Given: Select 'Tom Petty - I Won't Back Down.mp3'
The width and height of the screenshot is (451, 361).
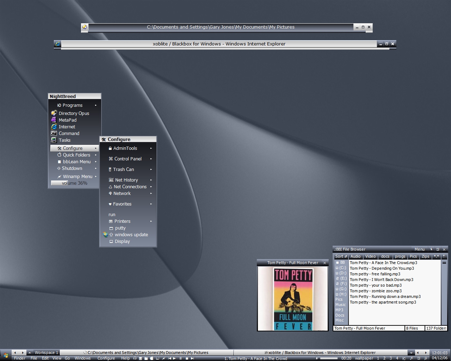Looking at the screenshot, I should coord(381,280).
